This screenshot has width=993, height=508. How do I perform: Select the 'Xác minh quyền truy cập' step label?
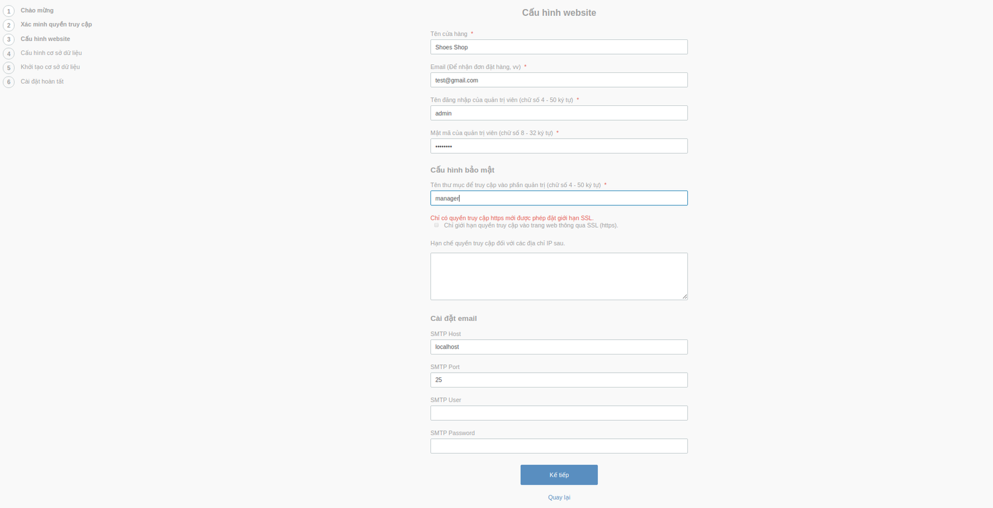(x=56, y=25)
